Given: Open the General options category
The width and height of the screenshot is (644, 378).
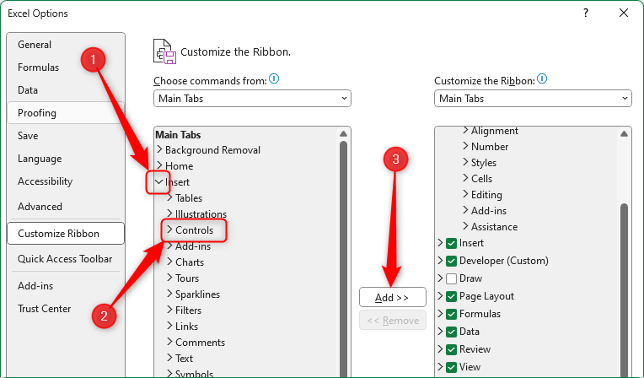Looking at the screenshot, I should click(66, 45).
